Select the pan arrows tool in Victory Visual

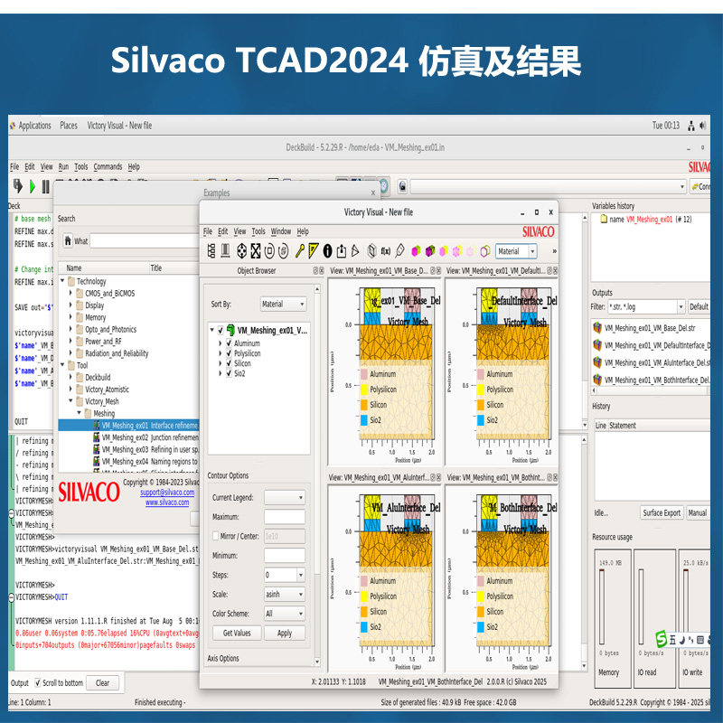point(241,251)
